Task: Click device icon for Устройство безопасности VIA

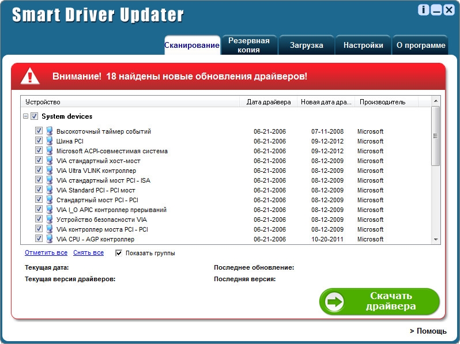Action: click(x=50, y=219)
